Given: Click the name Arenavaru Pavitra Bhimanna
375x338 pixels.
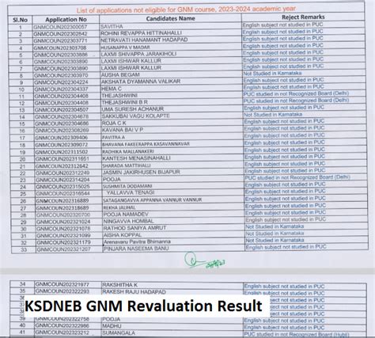Looking at the screenshot, I should tap(137, 241).
